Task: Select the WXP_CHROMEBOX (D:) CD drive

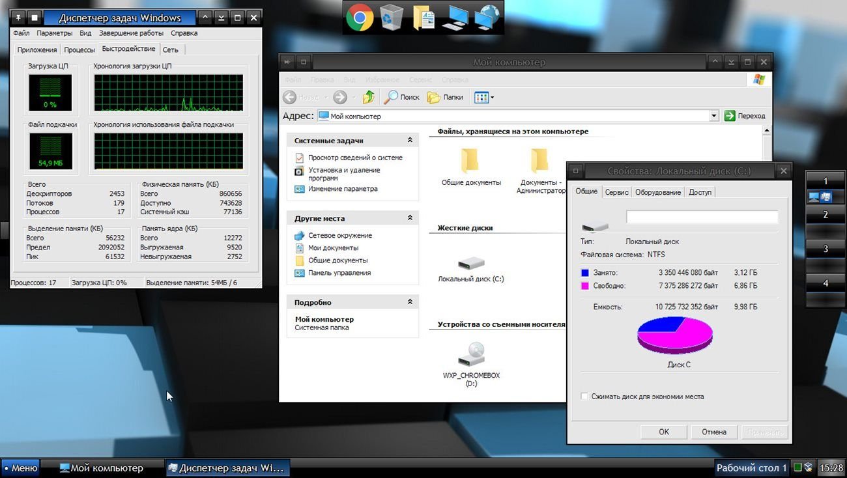Action: tap(471, 355)
